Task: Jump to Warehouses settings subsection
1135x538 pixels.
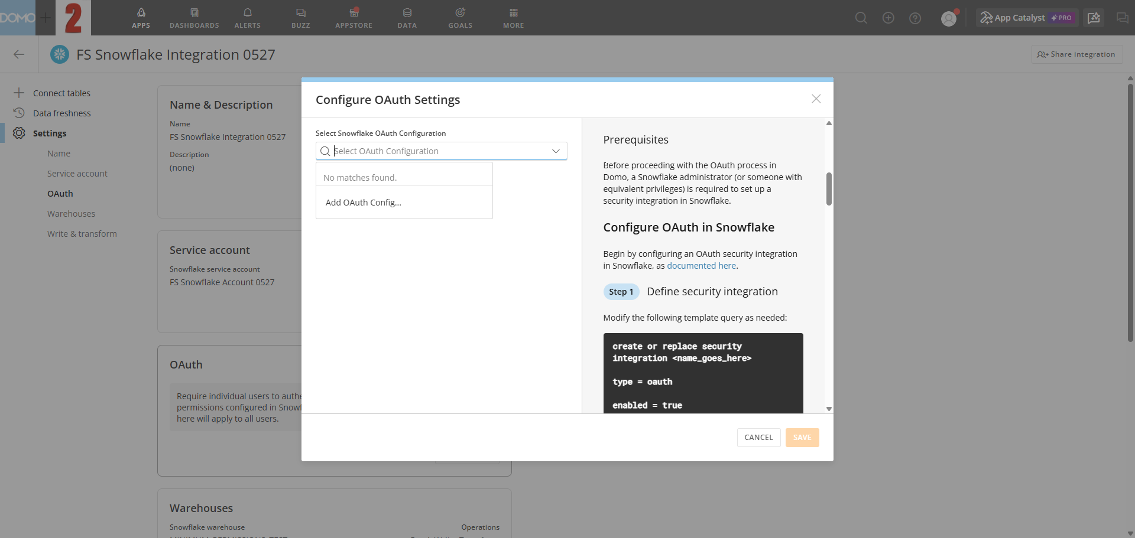Action: click(71, 214)
